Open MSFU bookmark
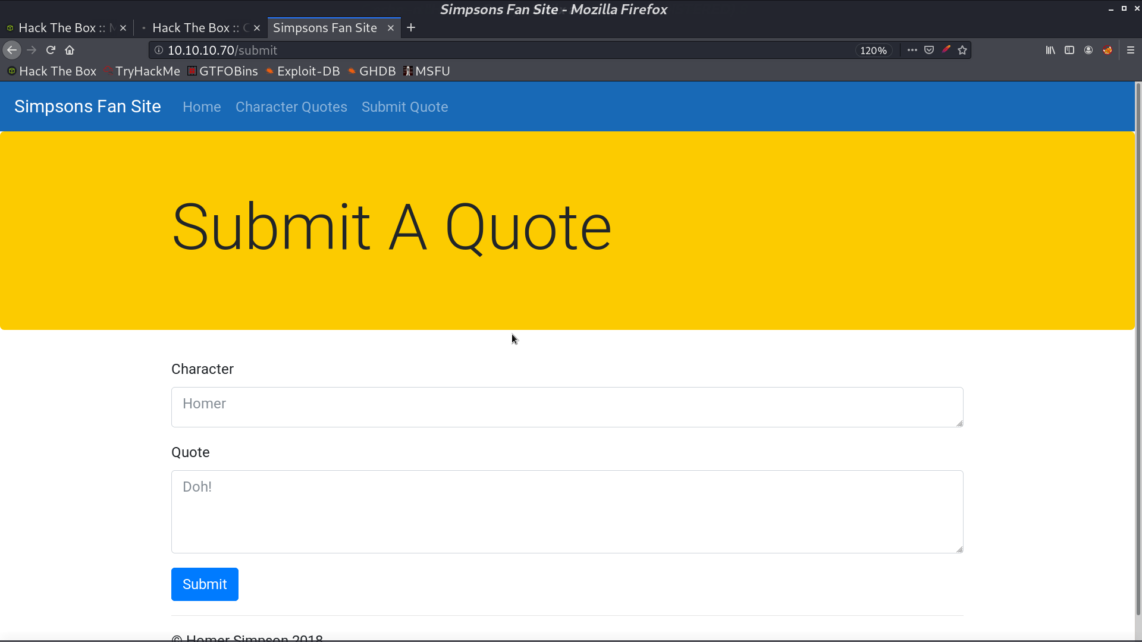1142x642 pixels. coord(426,71)
